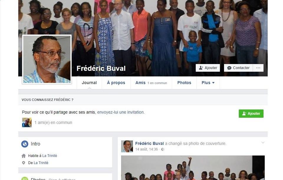
Task: Expand the Plus dropdown tab
Action: pos(208,83)
